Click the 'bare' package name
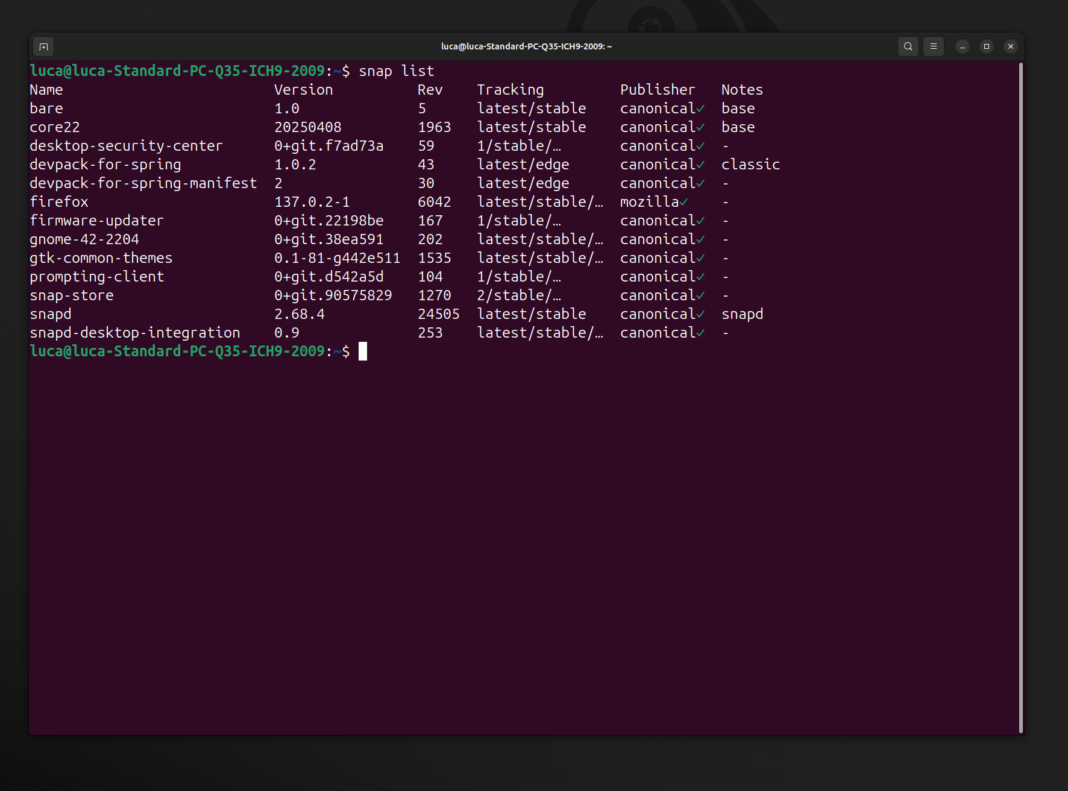This screenshot has width=1068, height=791. click(x=46, y=109)
